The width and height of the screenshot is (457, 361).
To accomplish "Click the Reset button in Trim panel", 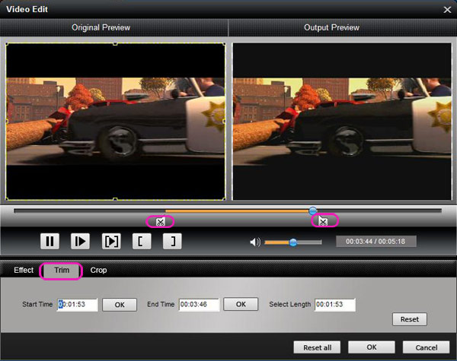I will 410,319.
